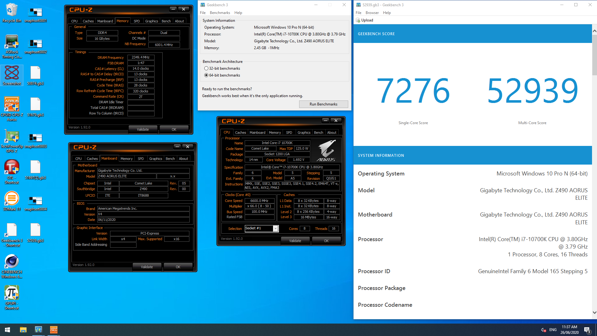The width and height of the screenshot is (597, 336).
Task: Open the 50874.gb3 file icon
Action: click(x=35, y=75)
